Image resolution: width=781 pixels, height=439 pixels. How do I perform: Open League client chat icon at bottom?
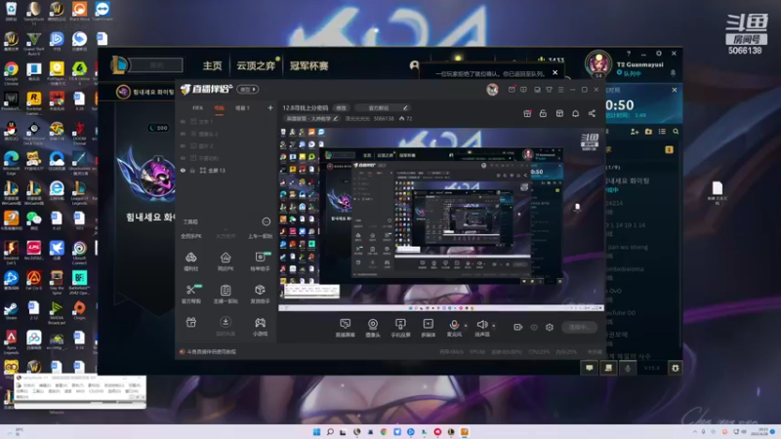click(590, 368)
